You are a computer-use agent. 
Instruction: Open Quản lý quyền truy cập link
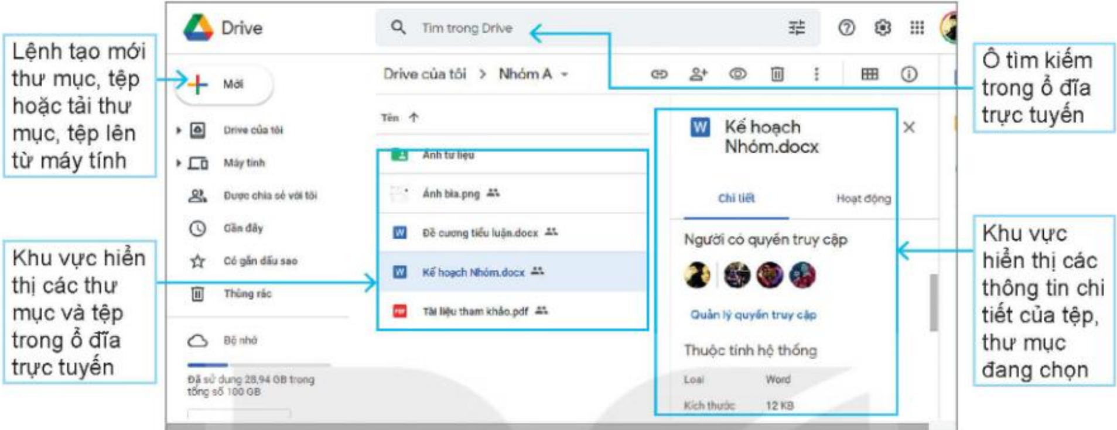click(753, 315)
